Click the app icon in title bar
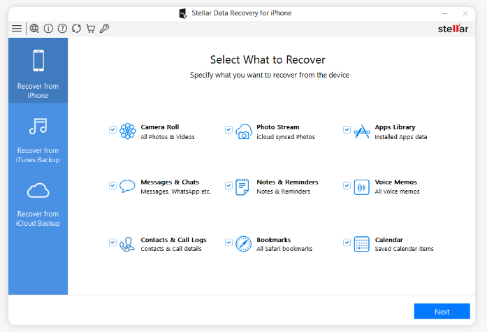 point(183,13)
